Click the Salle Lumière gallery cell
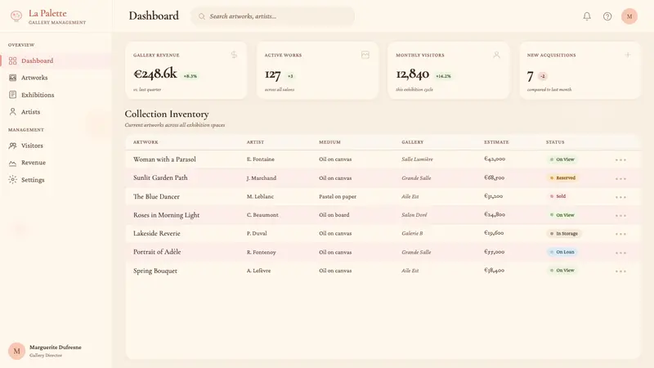This screenshot has height=368, width=654. tap(417, 159)
